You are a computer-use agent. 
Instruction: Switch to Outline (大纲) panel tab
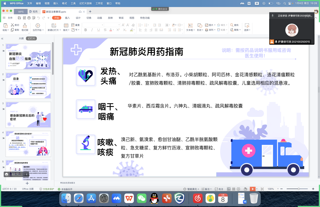(21, 38)
